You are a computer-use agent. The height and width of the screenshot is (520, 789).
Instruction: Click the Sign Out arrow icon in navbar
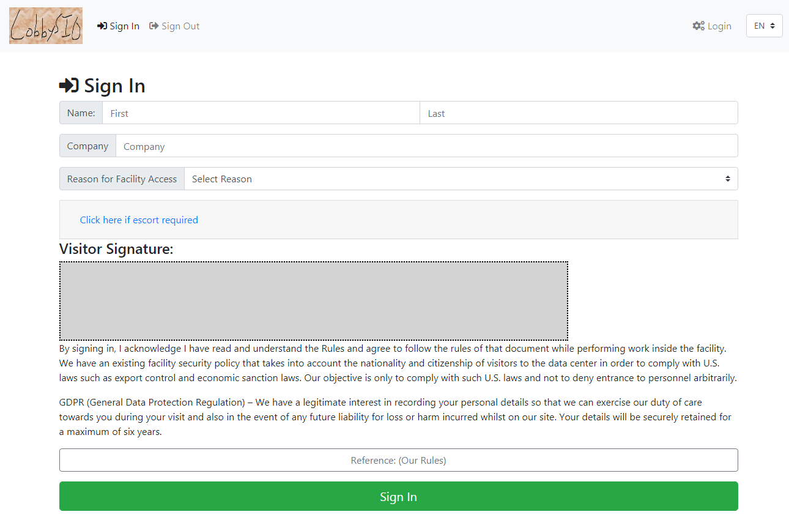[x=154, y=26]
